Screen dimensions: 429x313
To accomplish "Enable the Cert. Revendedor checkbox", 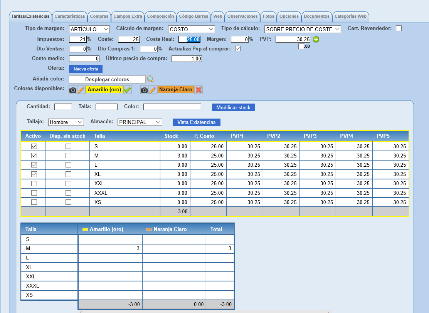I will (x=399, y=28).
